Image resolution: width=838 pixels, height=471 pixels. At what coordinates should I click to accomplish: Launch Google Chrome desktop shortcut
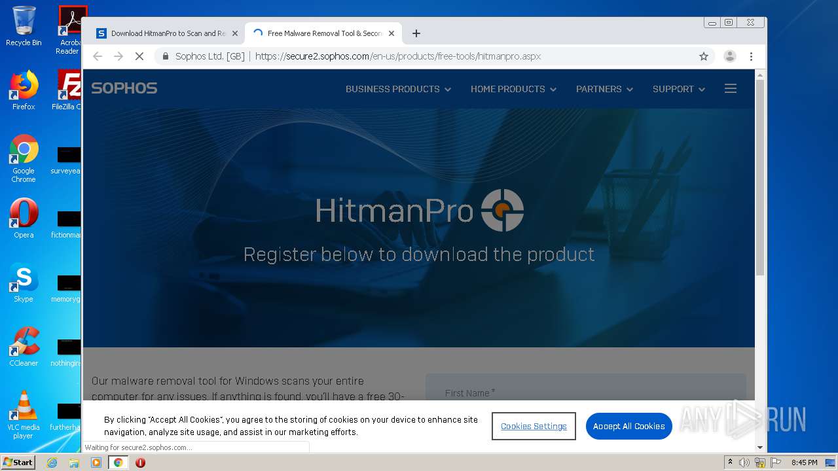click(24, 158)
